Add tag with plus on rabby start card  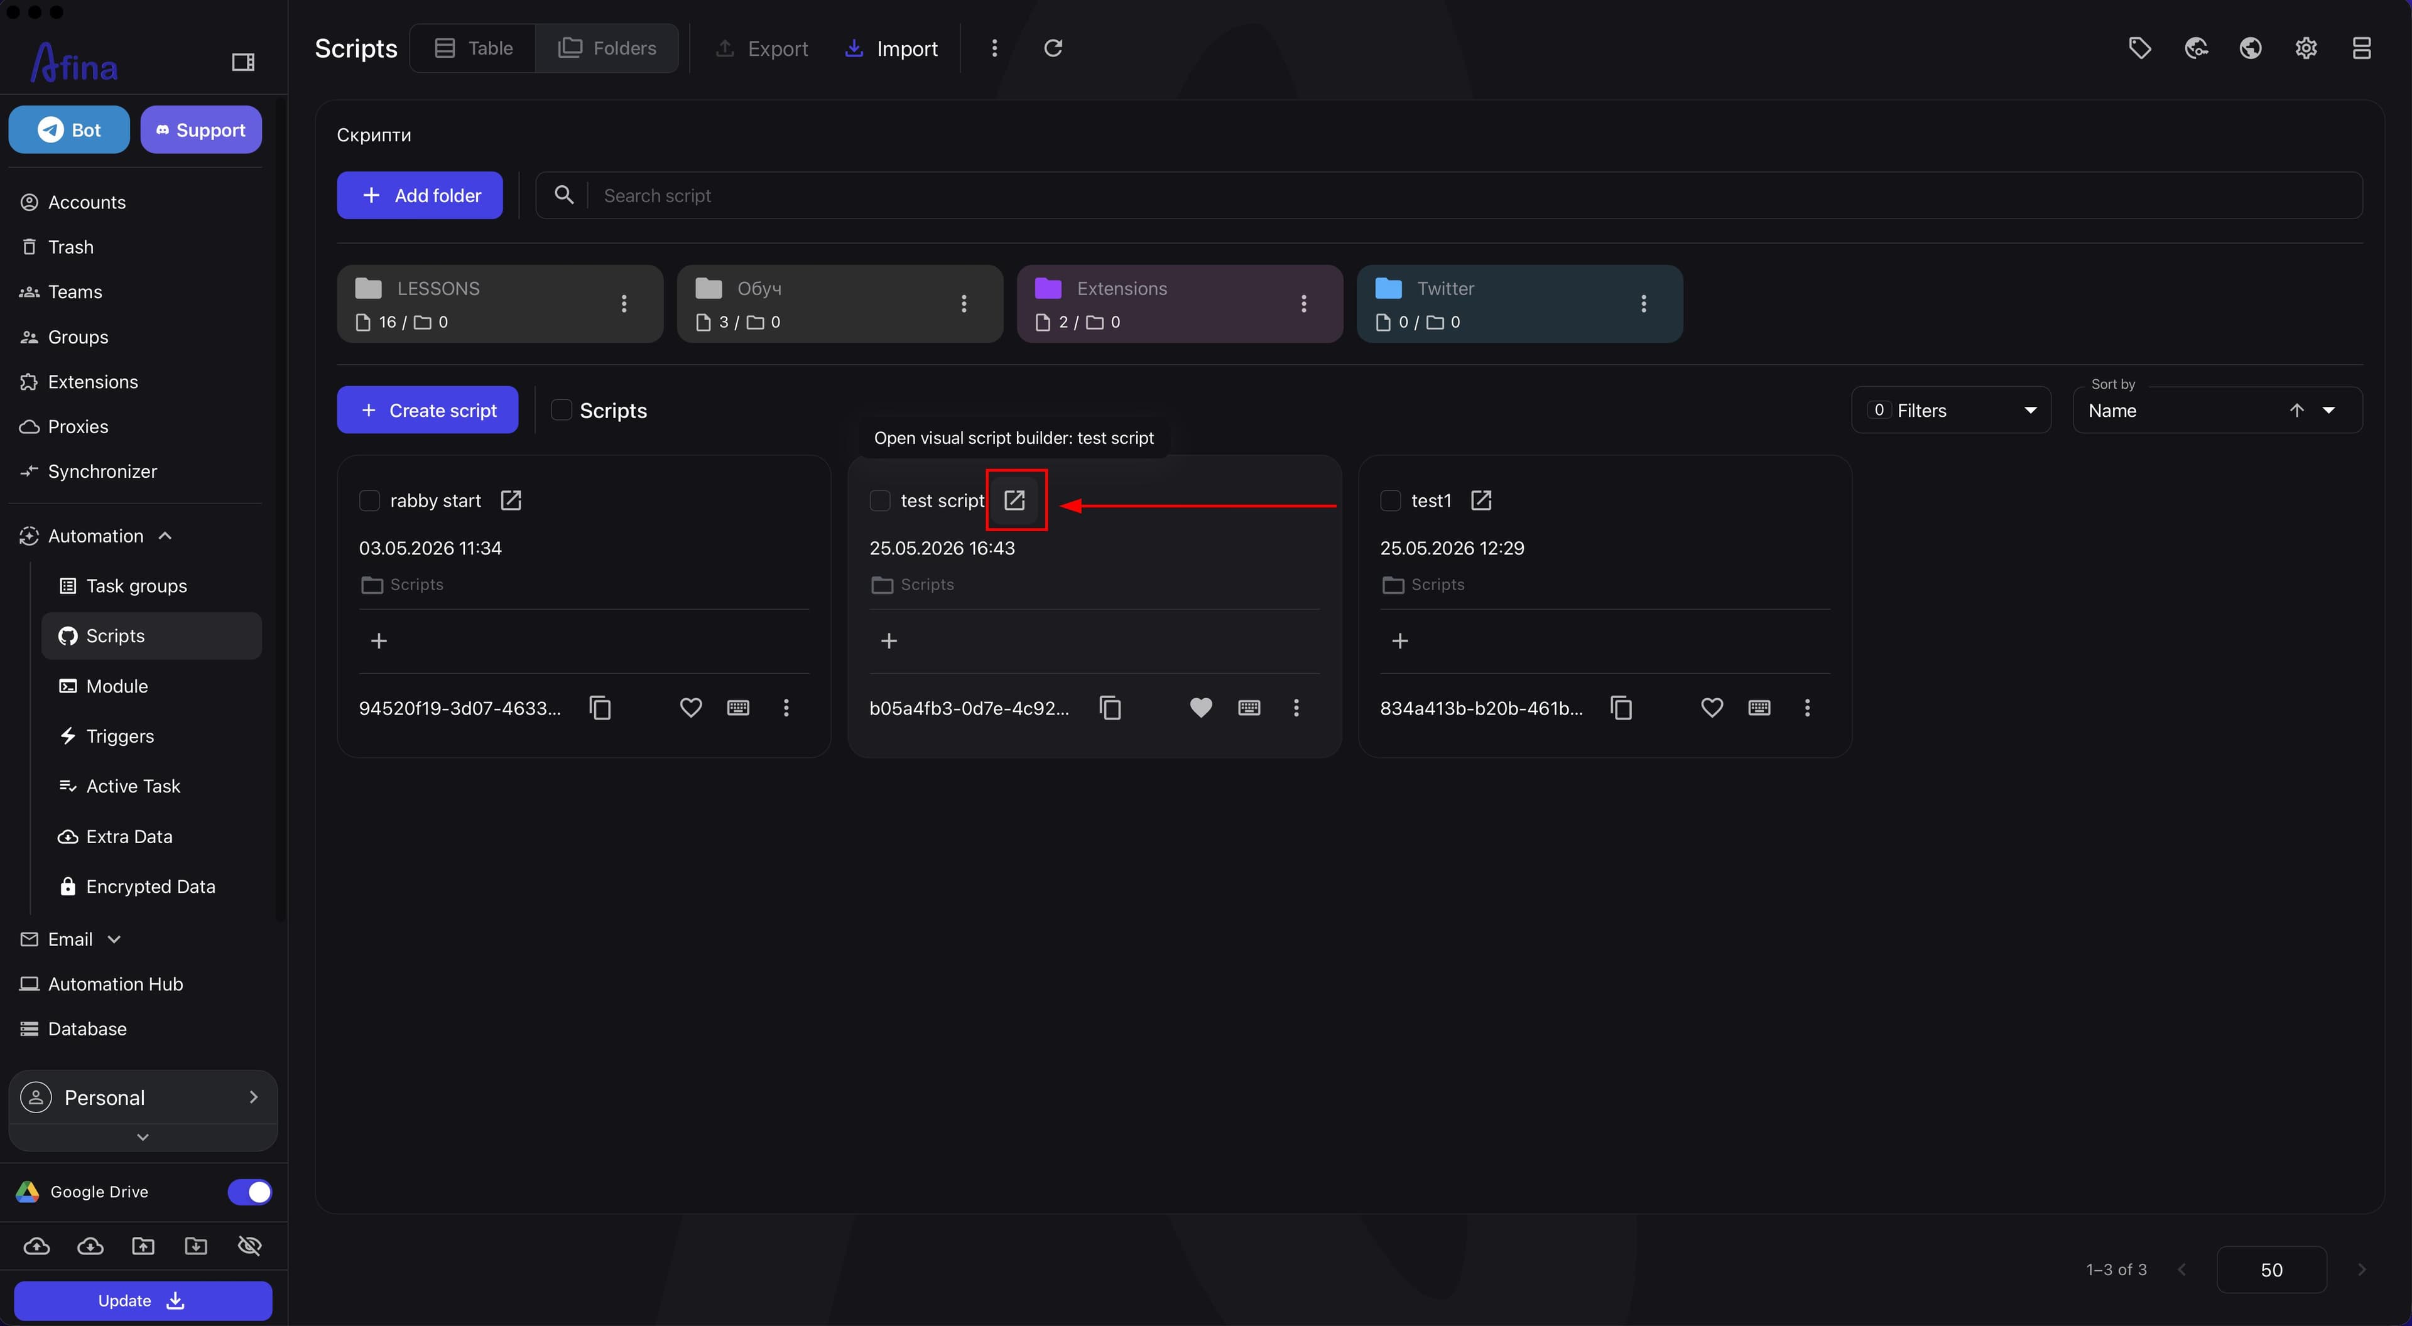[378, 640]
